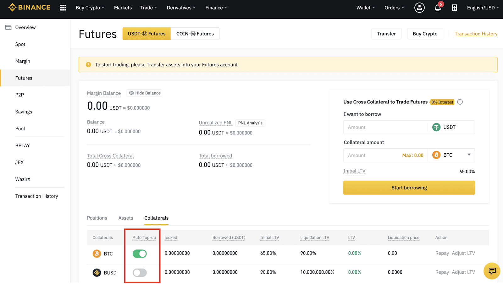The height and width of the screenshot is (284, 503).
Task: Click the info icon next to 0% Interest
Action: pos(460,102)
